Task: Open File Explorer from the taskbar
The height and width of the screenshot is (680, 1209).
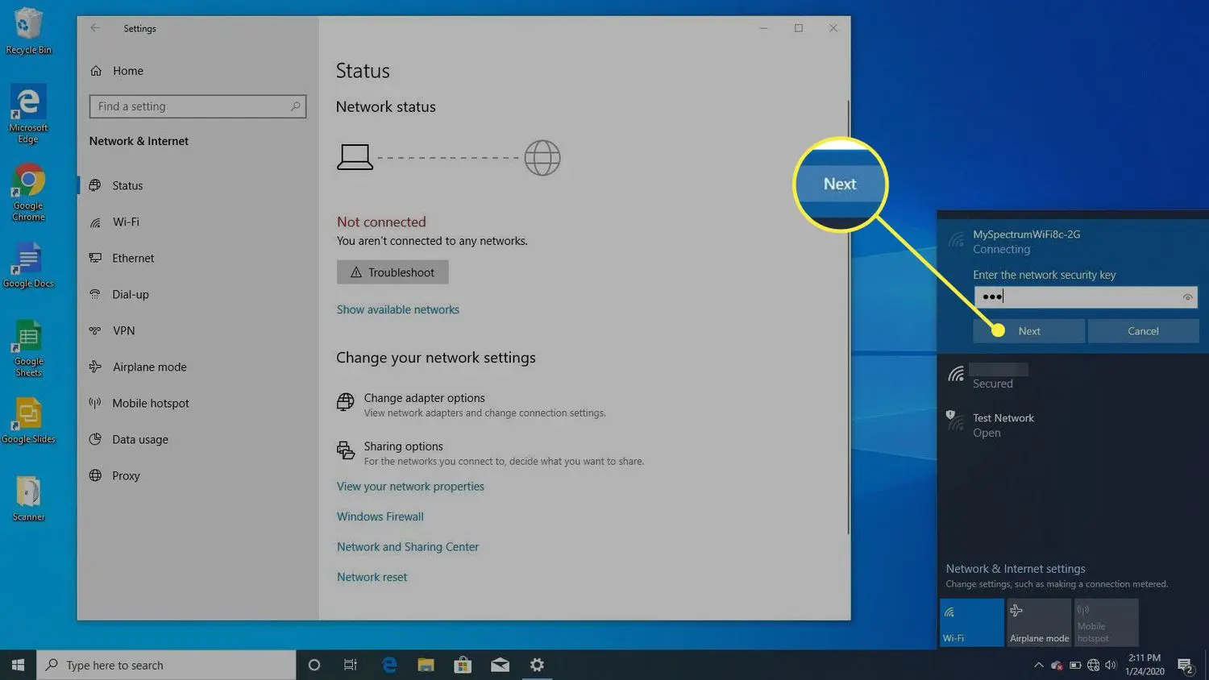Action: click(x=426, y=665)
